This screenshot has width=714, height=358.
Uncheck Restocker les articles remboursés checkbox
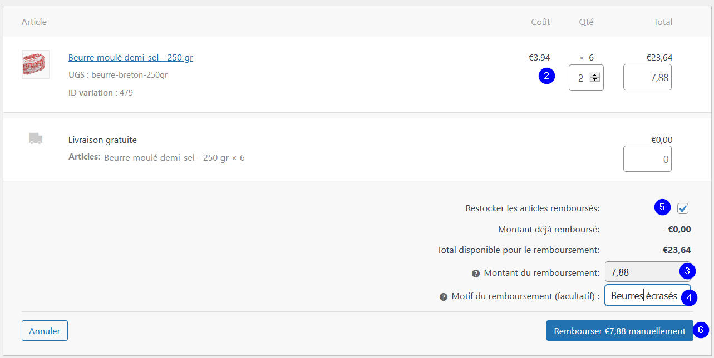pos(683,209)
